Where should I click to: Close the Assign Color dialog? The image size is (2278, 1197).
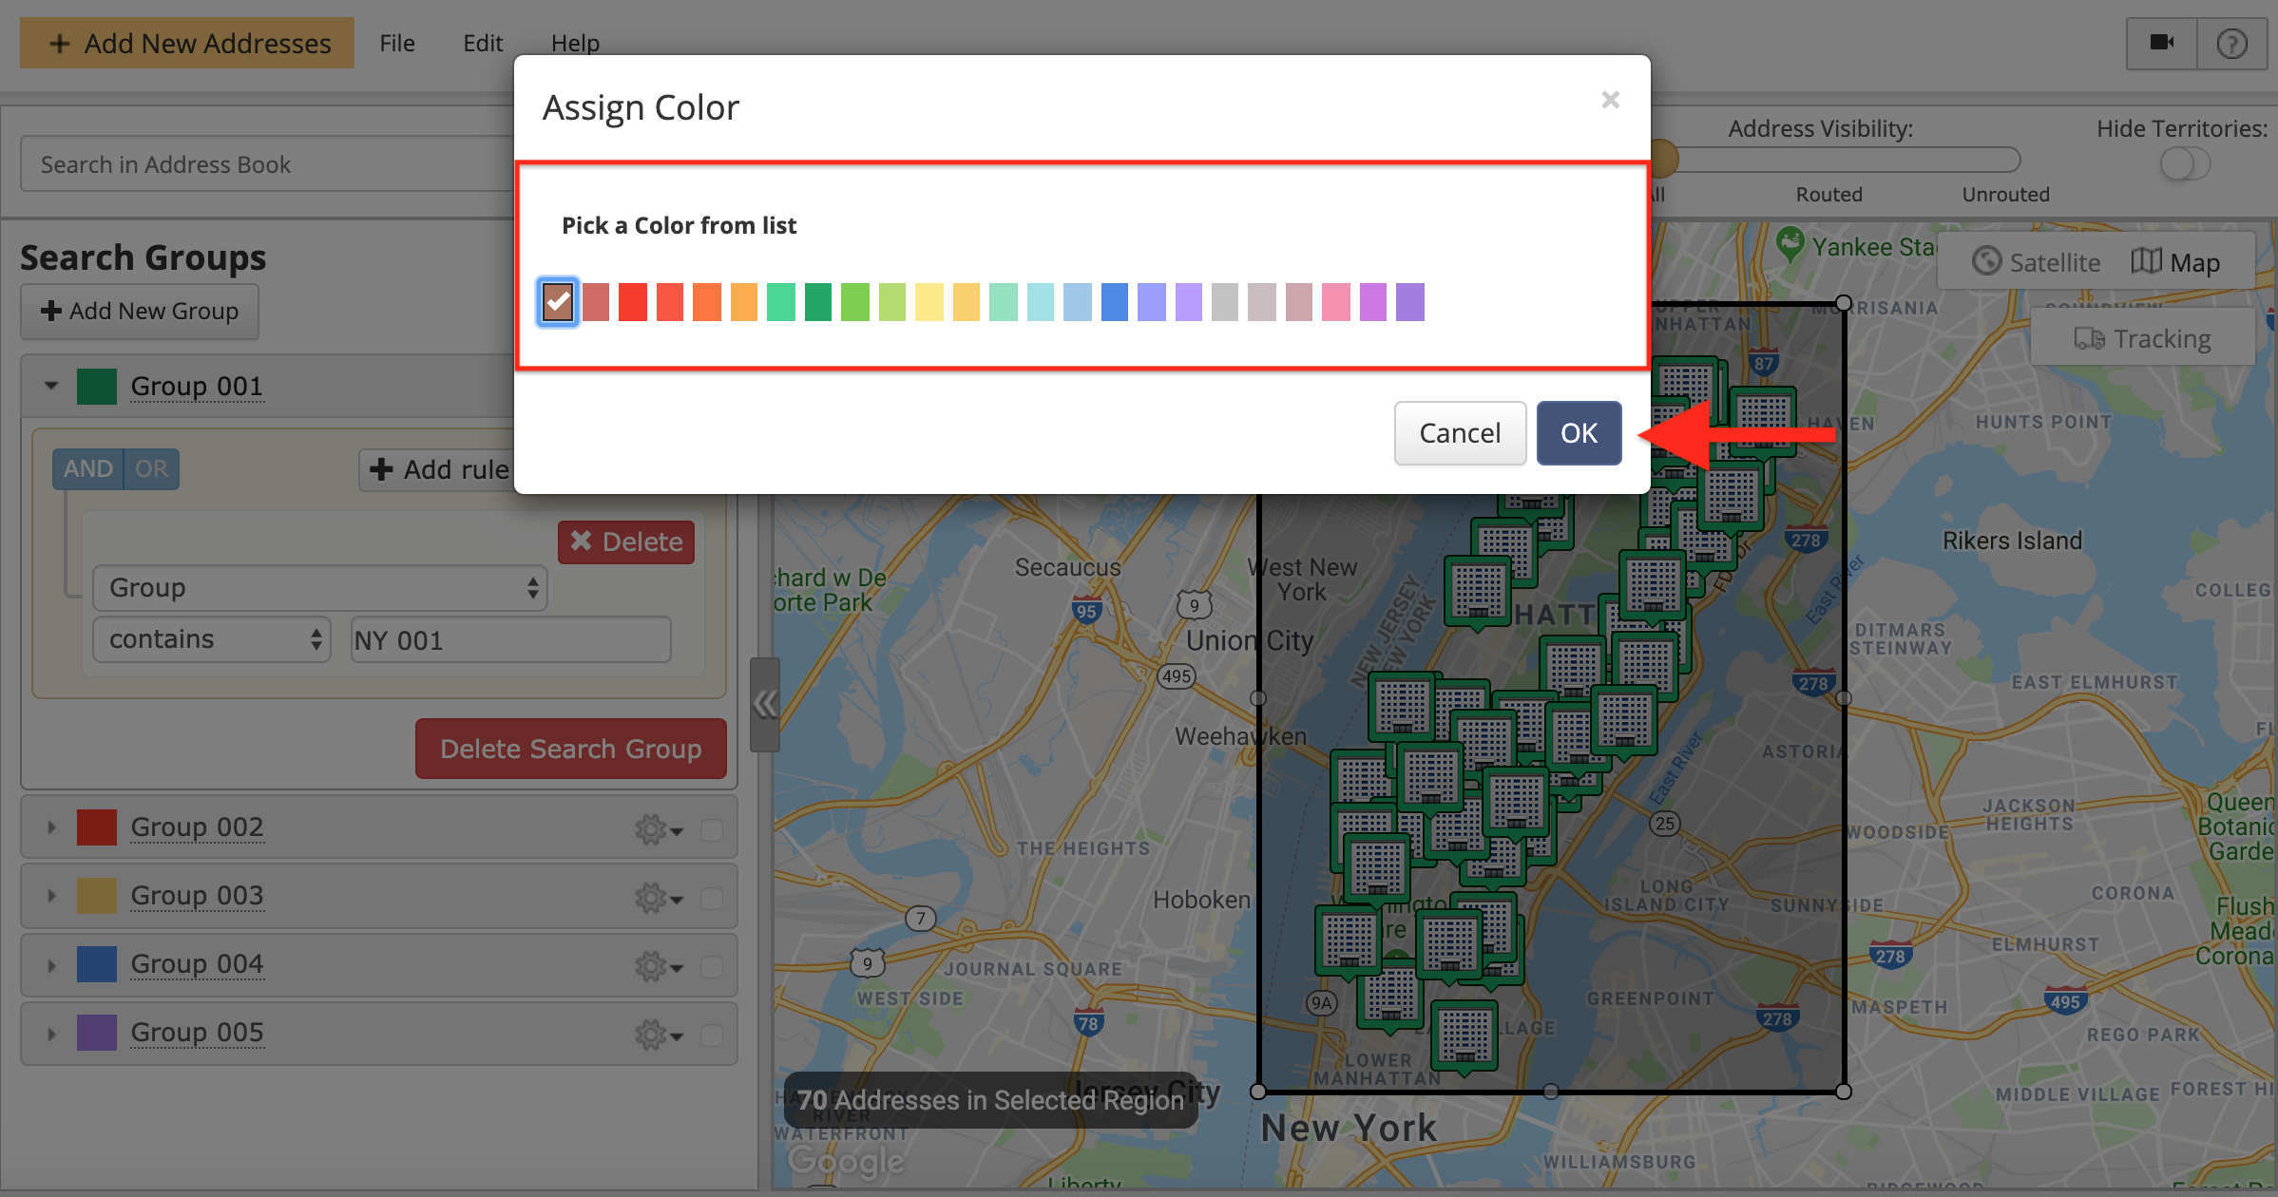1610,100
